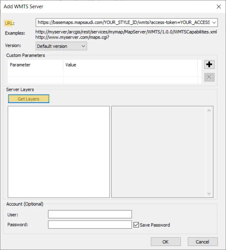The height and width of the screenshot is (250, 226).
Task: Click the empty server layers list box
Action: coord(59,152)
